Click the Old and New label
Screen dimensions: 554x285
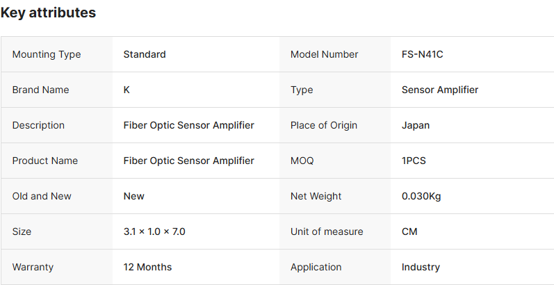[x=42, y=196]
